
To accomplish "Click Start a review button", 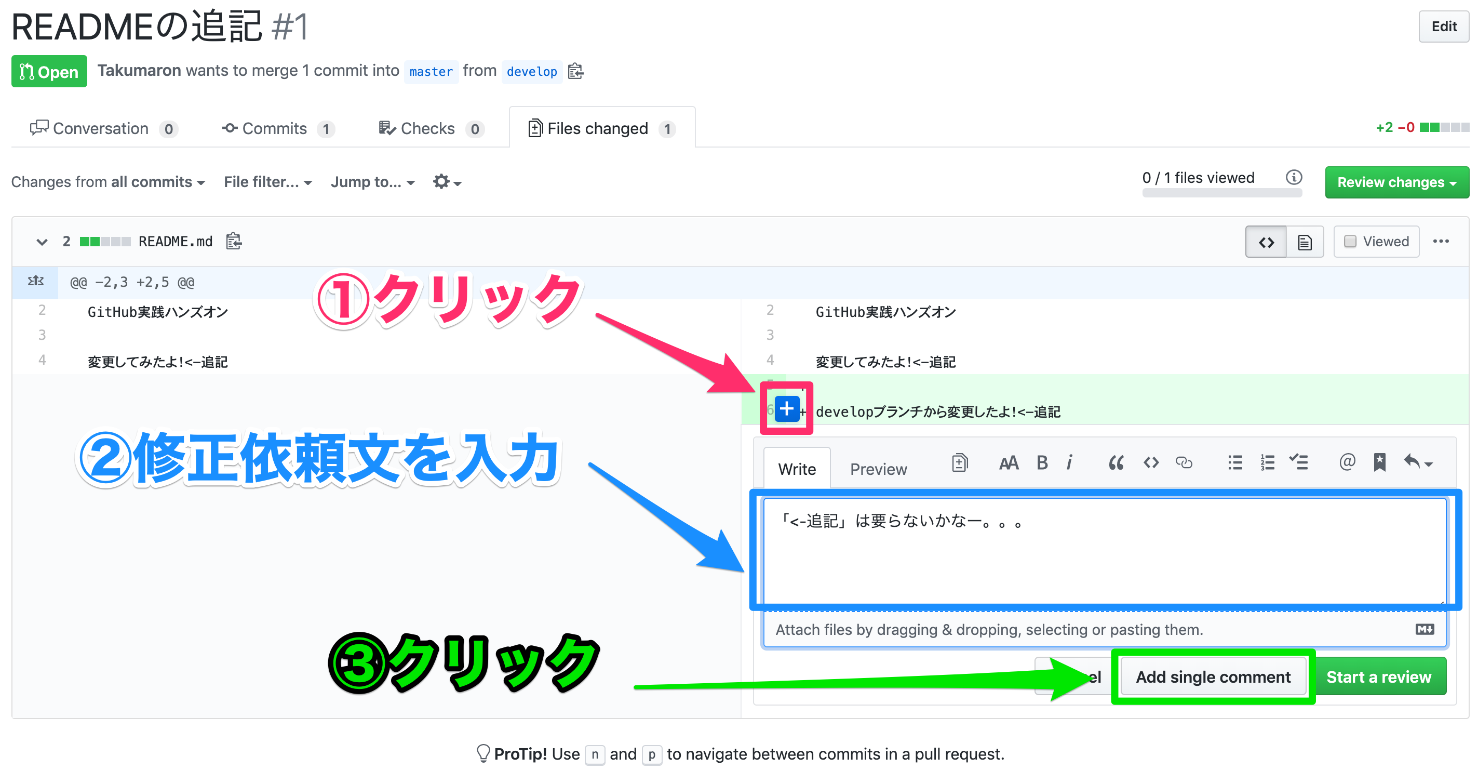I will (1378, 677).
